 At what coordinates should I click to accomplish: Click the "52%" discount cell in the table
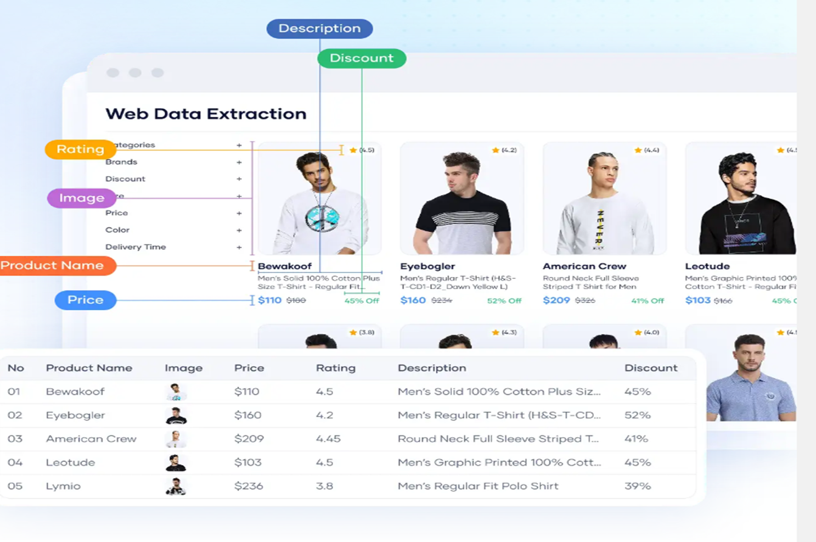(x=638, y=415)
